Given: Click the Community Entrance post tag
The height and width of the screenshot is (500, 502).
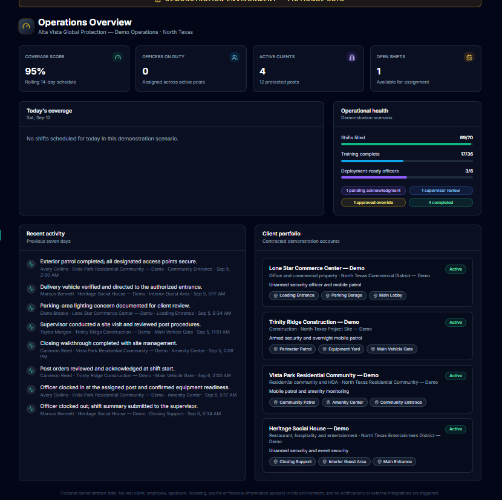Looking at the screenshot, I should point(398,403).
